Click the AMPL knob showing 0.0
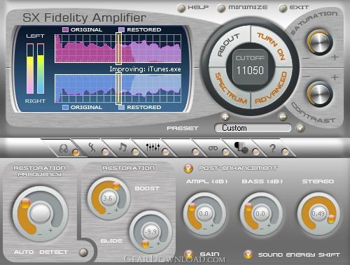350x265 pixels. click(x=204, y=213)
